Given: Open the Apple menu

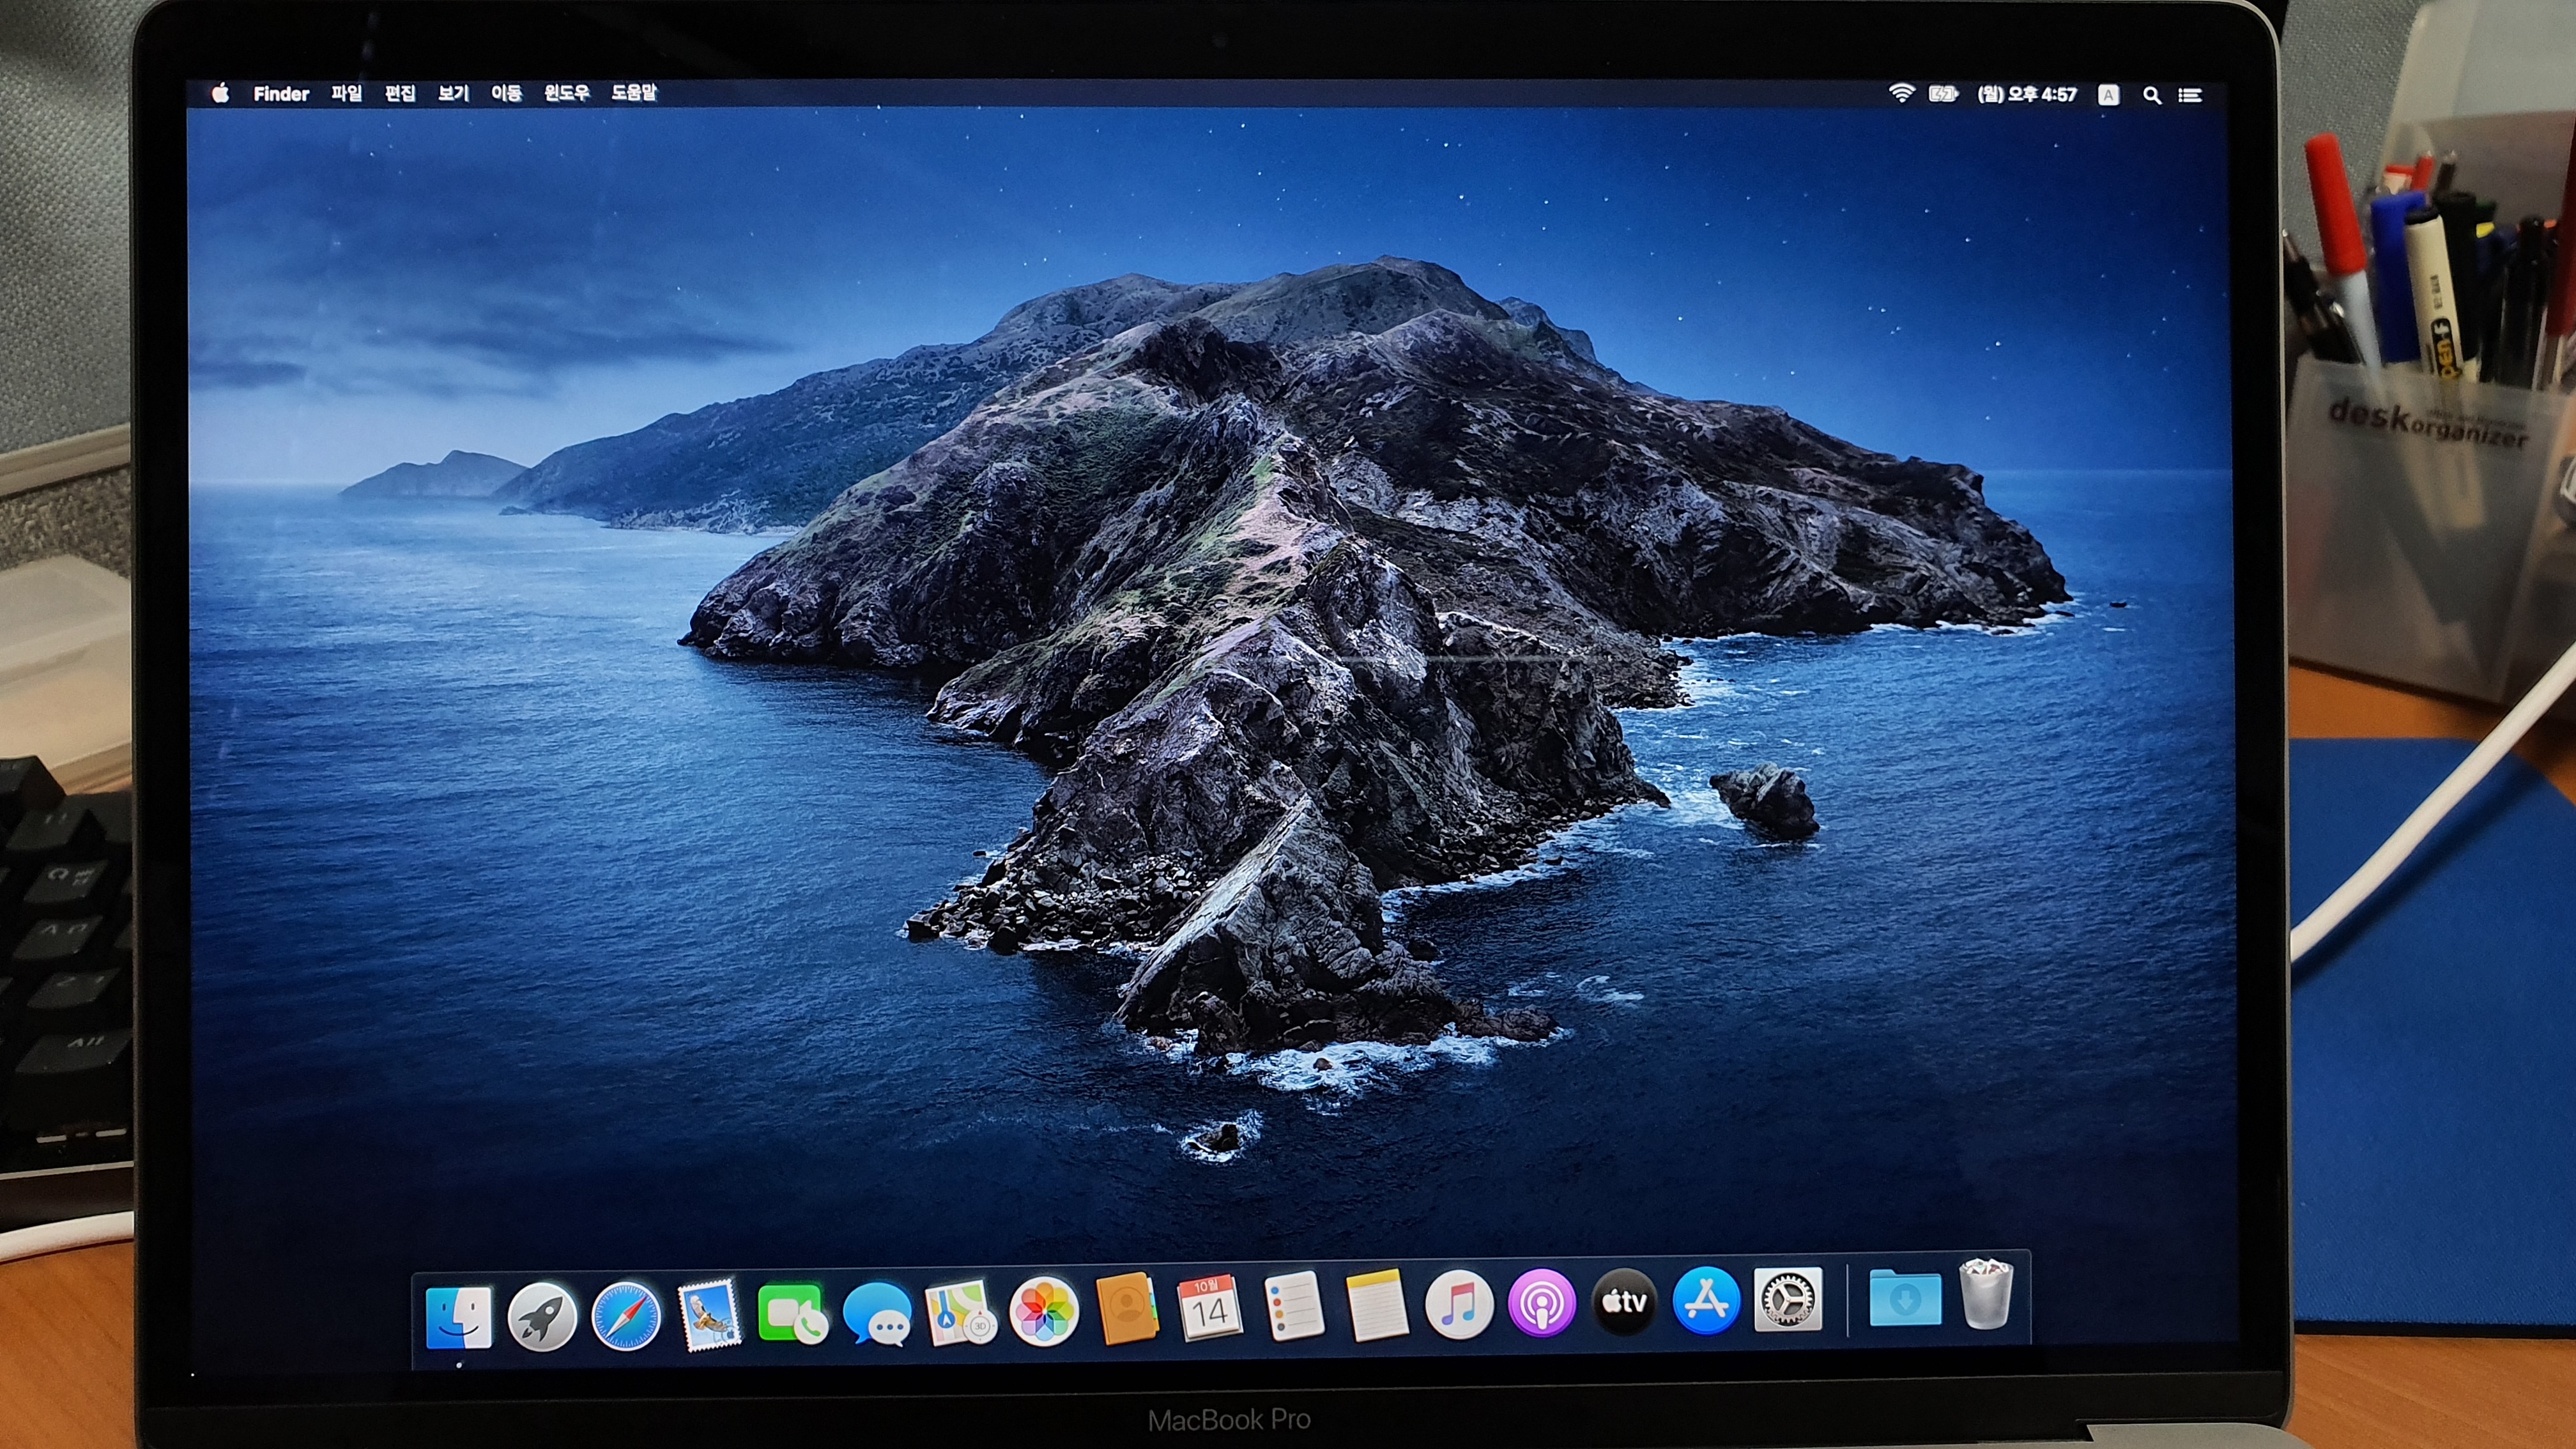Looking at the screenshot, I should click(220, 93).
